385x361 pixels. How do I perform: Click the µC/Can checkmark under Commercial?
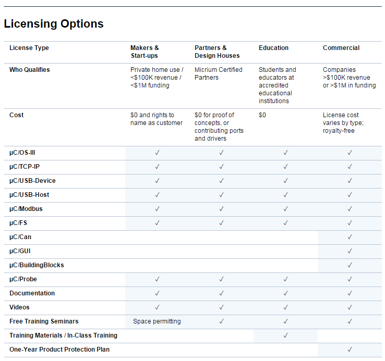point(350,237)
